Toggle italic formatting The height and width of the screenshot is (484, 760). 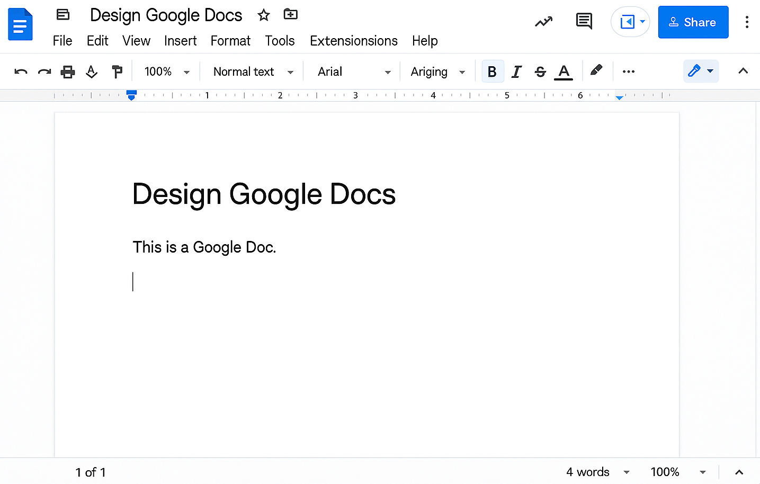[x=516, y=71]
